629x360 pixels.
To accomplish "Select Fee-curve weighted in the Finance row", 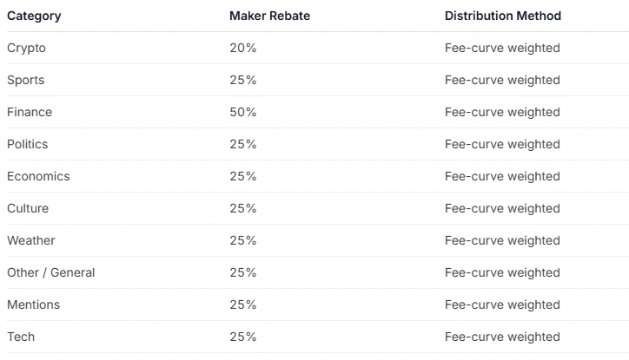I will (502, 112).
